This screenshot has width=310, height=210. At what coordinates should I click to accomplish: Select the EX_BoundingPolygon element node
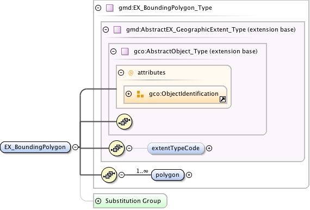coord(35,147)
